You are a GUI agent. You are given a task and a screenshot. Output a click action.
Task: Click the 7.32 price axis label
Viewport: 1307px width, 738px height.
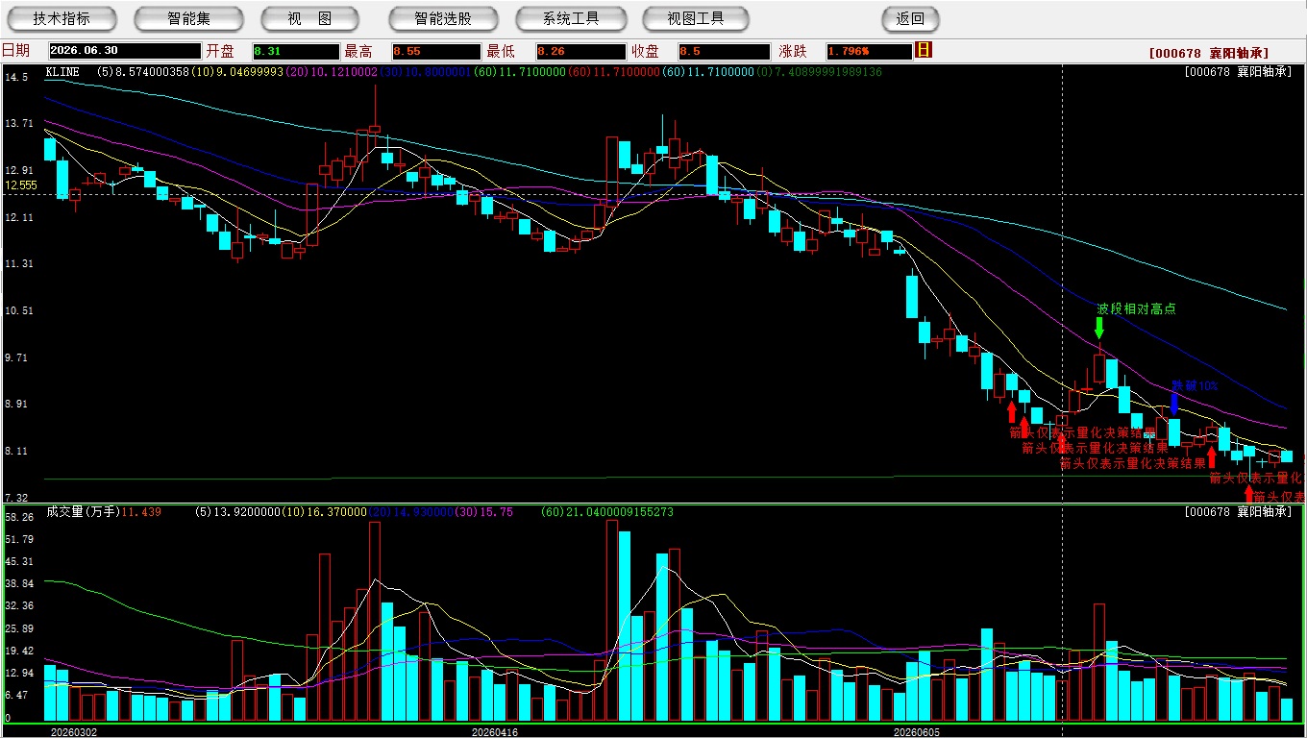(x=16, y=498)
